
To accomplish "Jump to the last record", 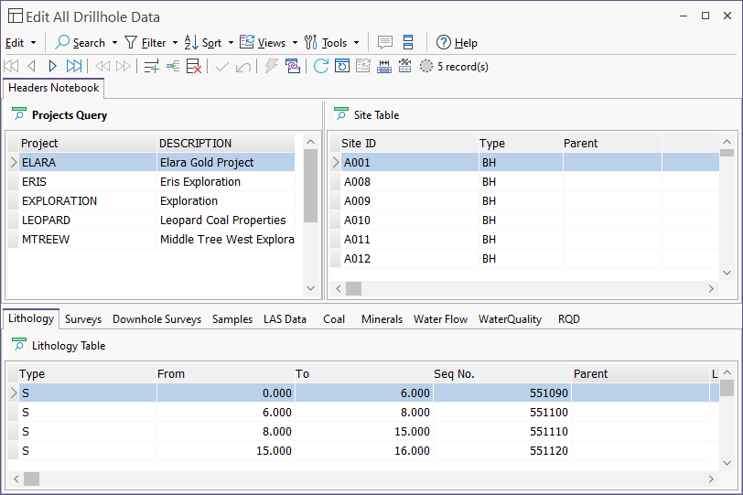I will 74,66.
